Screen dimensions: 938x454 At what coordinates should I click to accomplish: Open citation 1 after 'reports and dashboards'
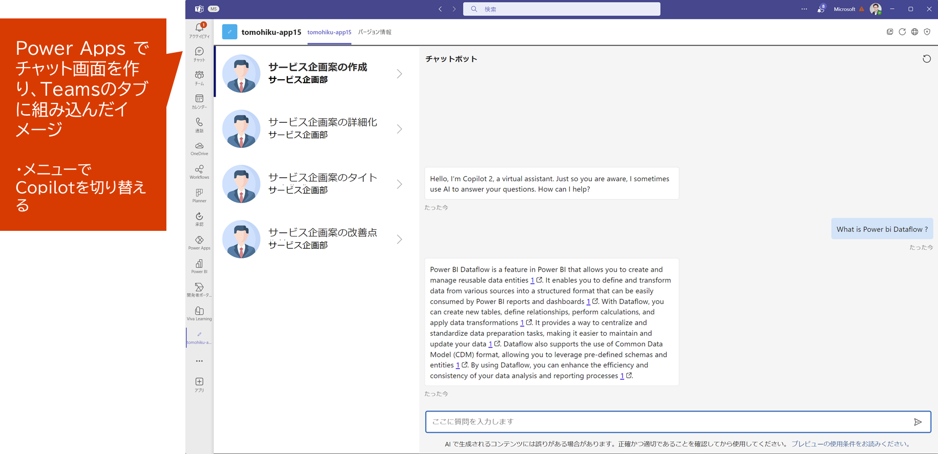click(x=588, y=301)
